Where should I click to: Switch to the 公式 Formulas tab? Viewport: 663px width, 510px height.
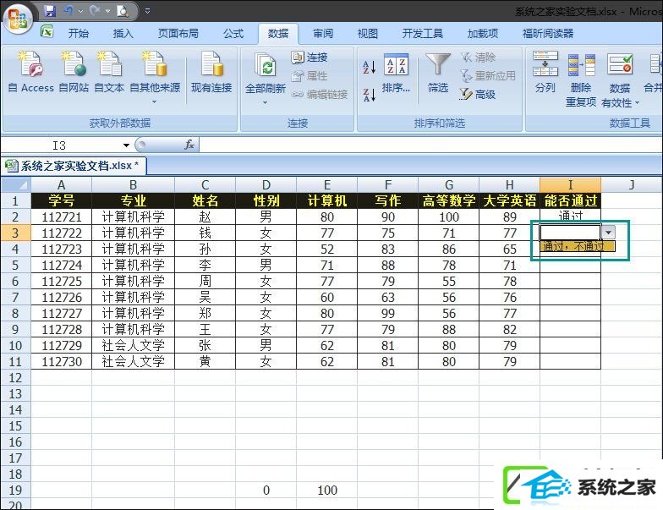[233, 34]
